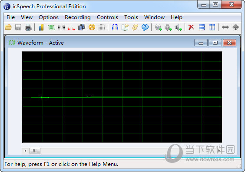Click the blue dotted selection icon
This screenshot has height=172, width=245.
(x=115, y=27)
